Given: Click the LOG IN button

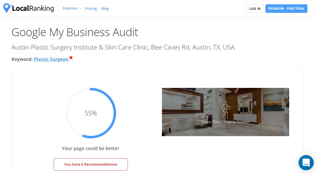Looking at the screenshot, I should tap(255, 9).
